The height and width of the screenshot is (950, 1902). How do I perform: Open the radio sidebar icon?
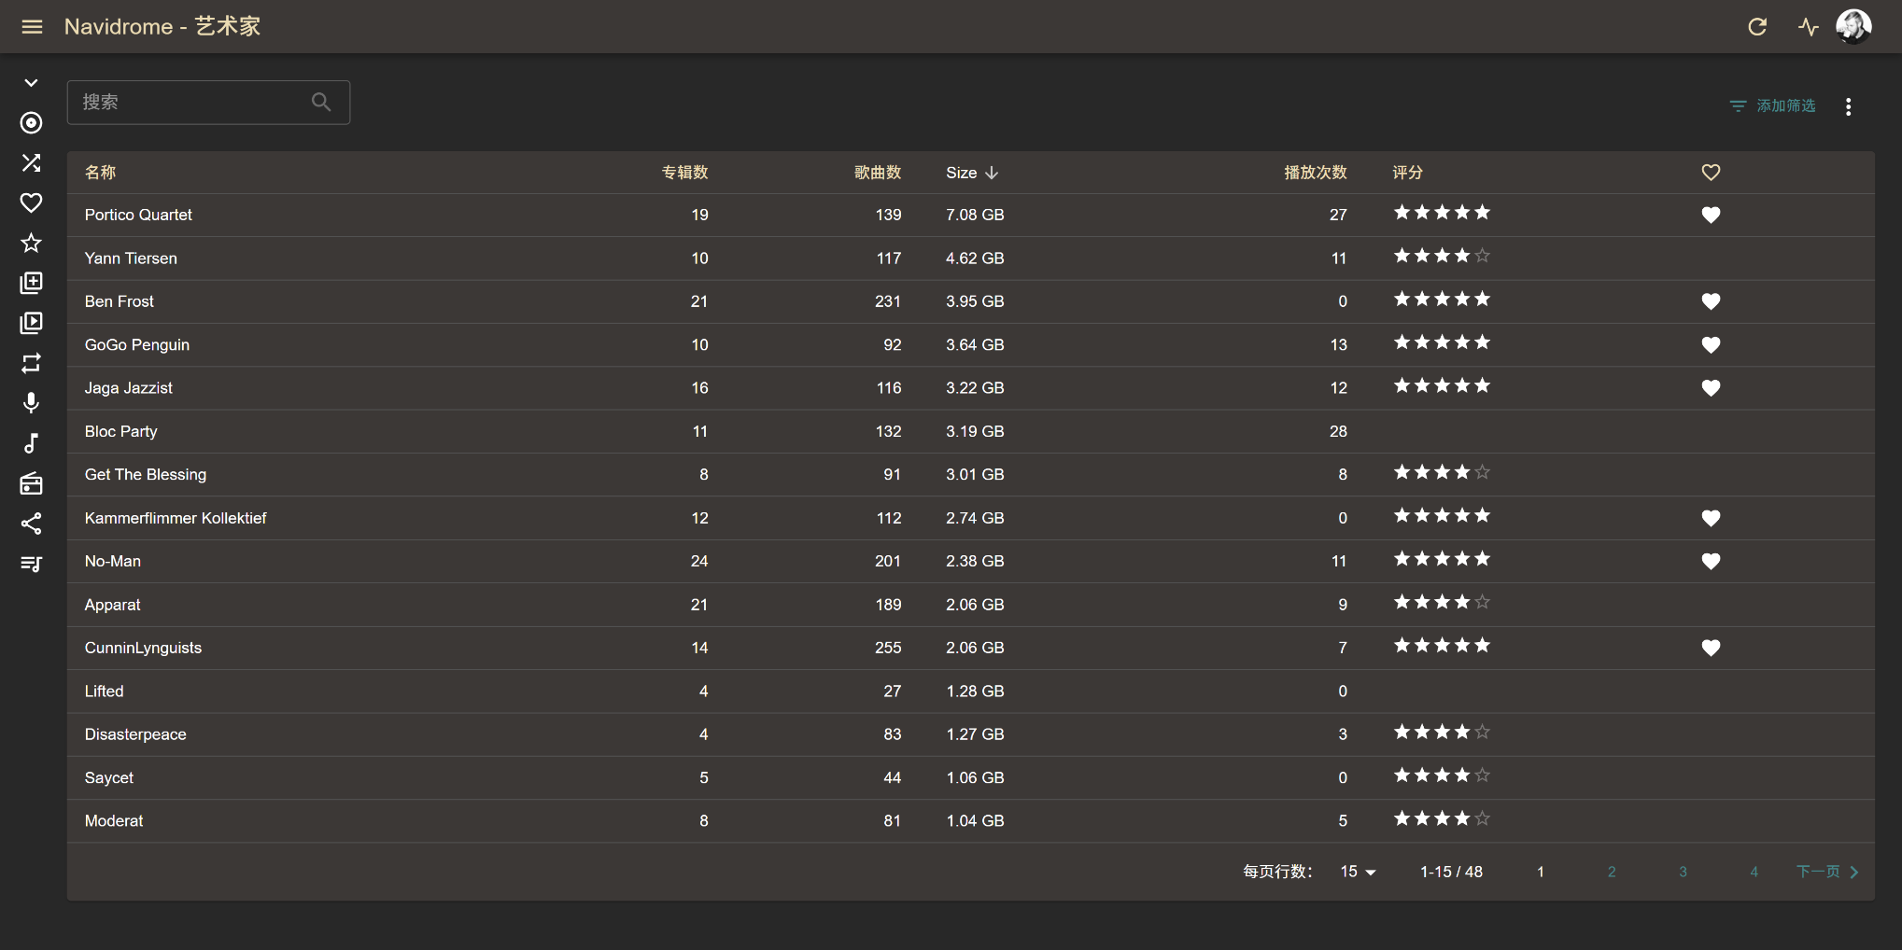pyautogui.click(x=32, y=483)
